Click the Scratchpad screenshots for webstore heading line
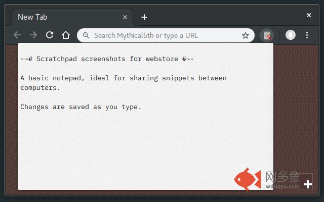The width and height of the screenshot is (324, 202). (107, 59)
